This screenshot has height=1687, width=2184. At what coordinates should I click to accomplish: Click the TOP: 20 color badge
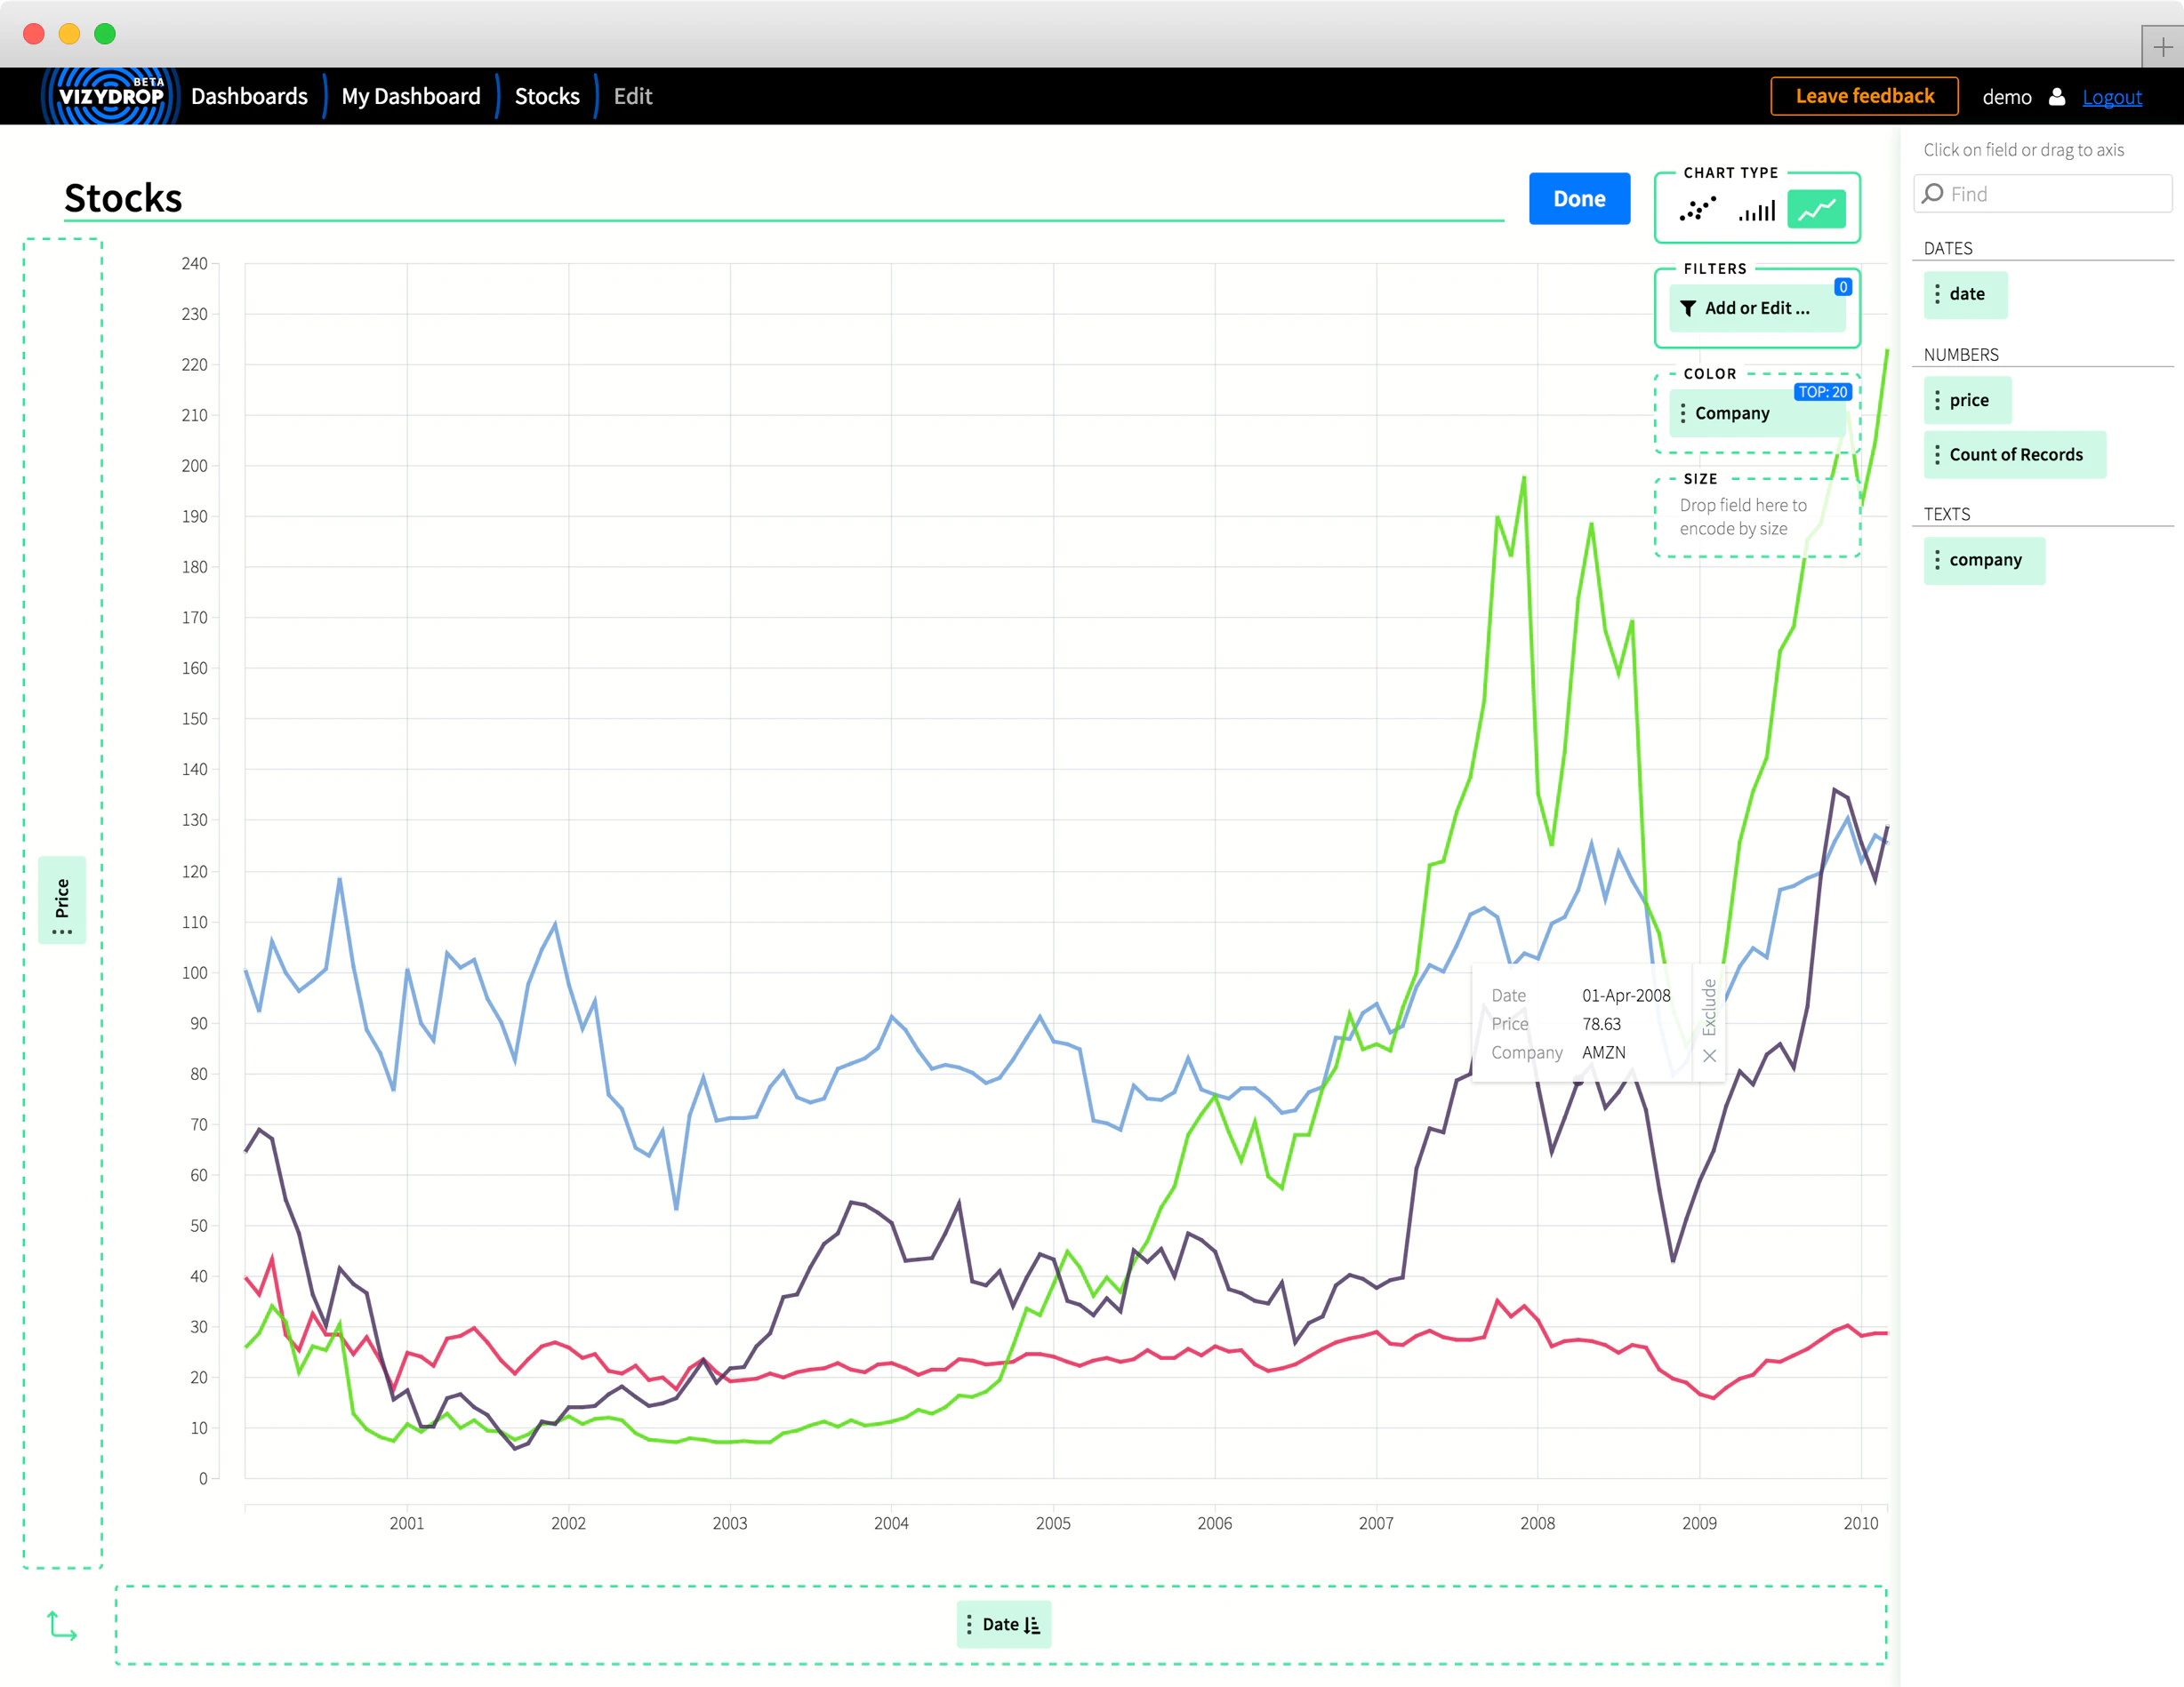tap(1822, 392)
